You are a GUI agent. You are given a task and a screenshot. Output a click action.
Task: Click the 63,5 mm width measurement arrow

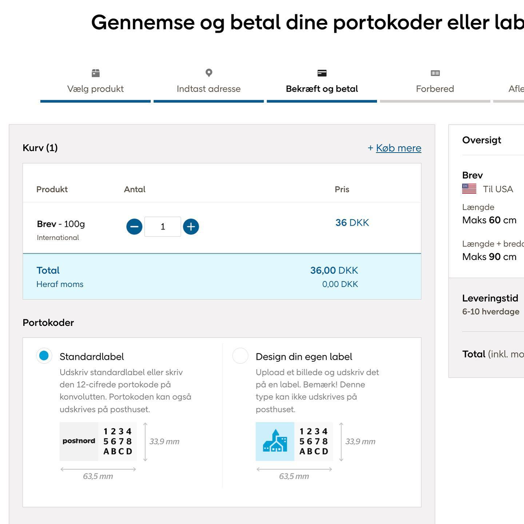[98, 470]
